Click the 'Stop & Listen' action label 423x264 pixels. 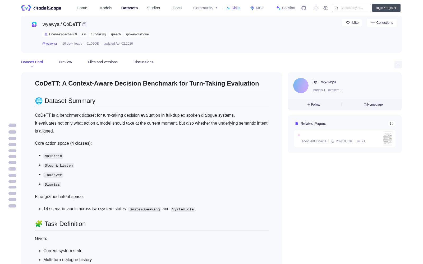point(59,166)
